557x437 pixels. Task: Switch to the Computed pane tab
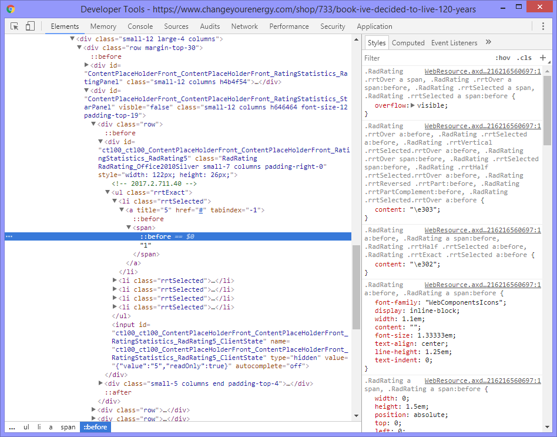pyautogui.click(x=408, y=43)
